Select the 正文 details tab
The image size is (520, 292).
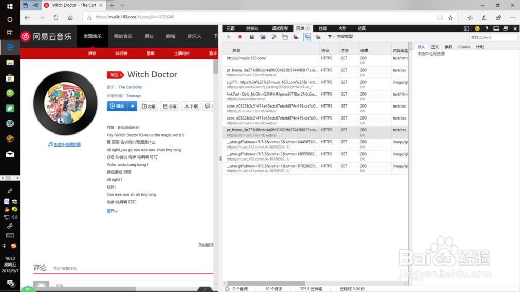(x=434, y=47)
